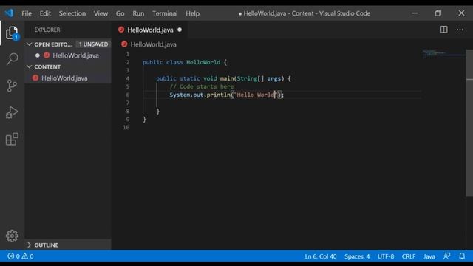Open the Explorer view in activity bar
This screenshot has height=266, width=473.
[x=12, y=33]
